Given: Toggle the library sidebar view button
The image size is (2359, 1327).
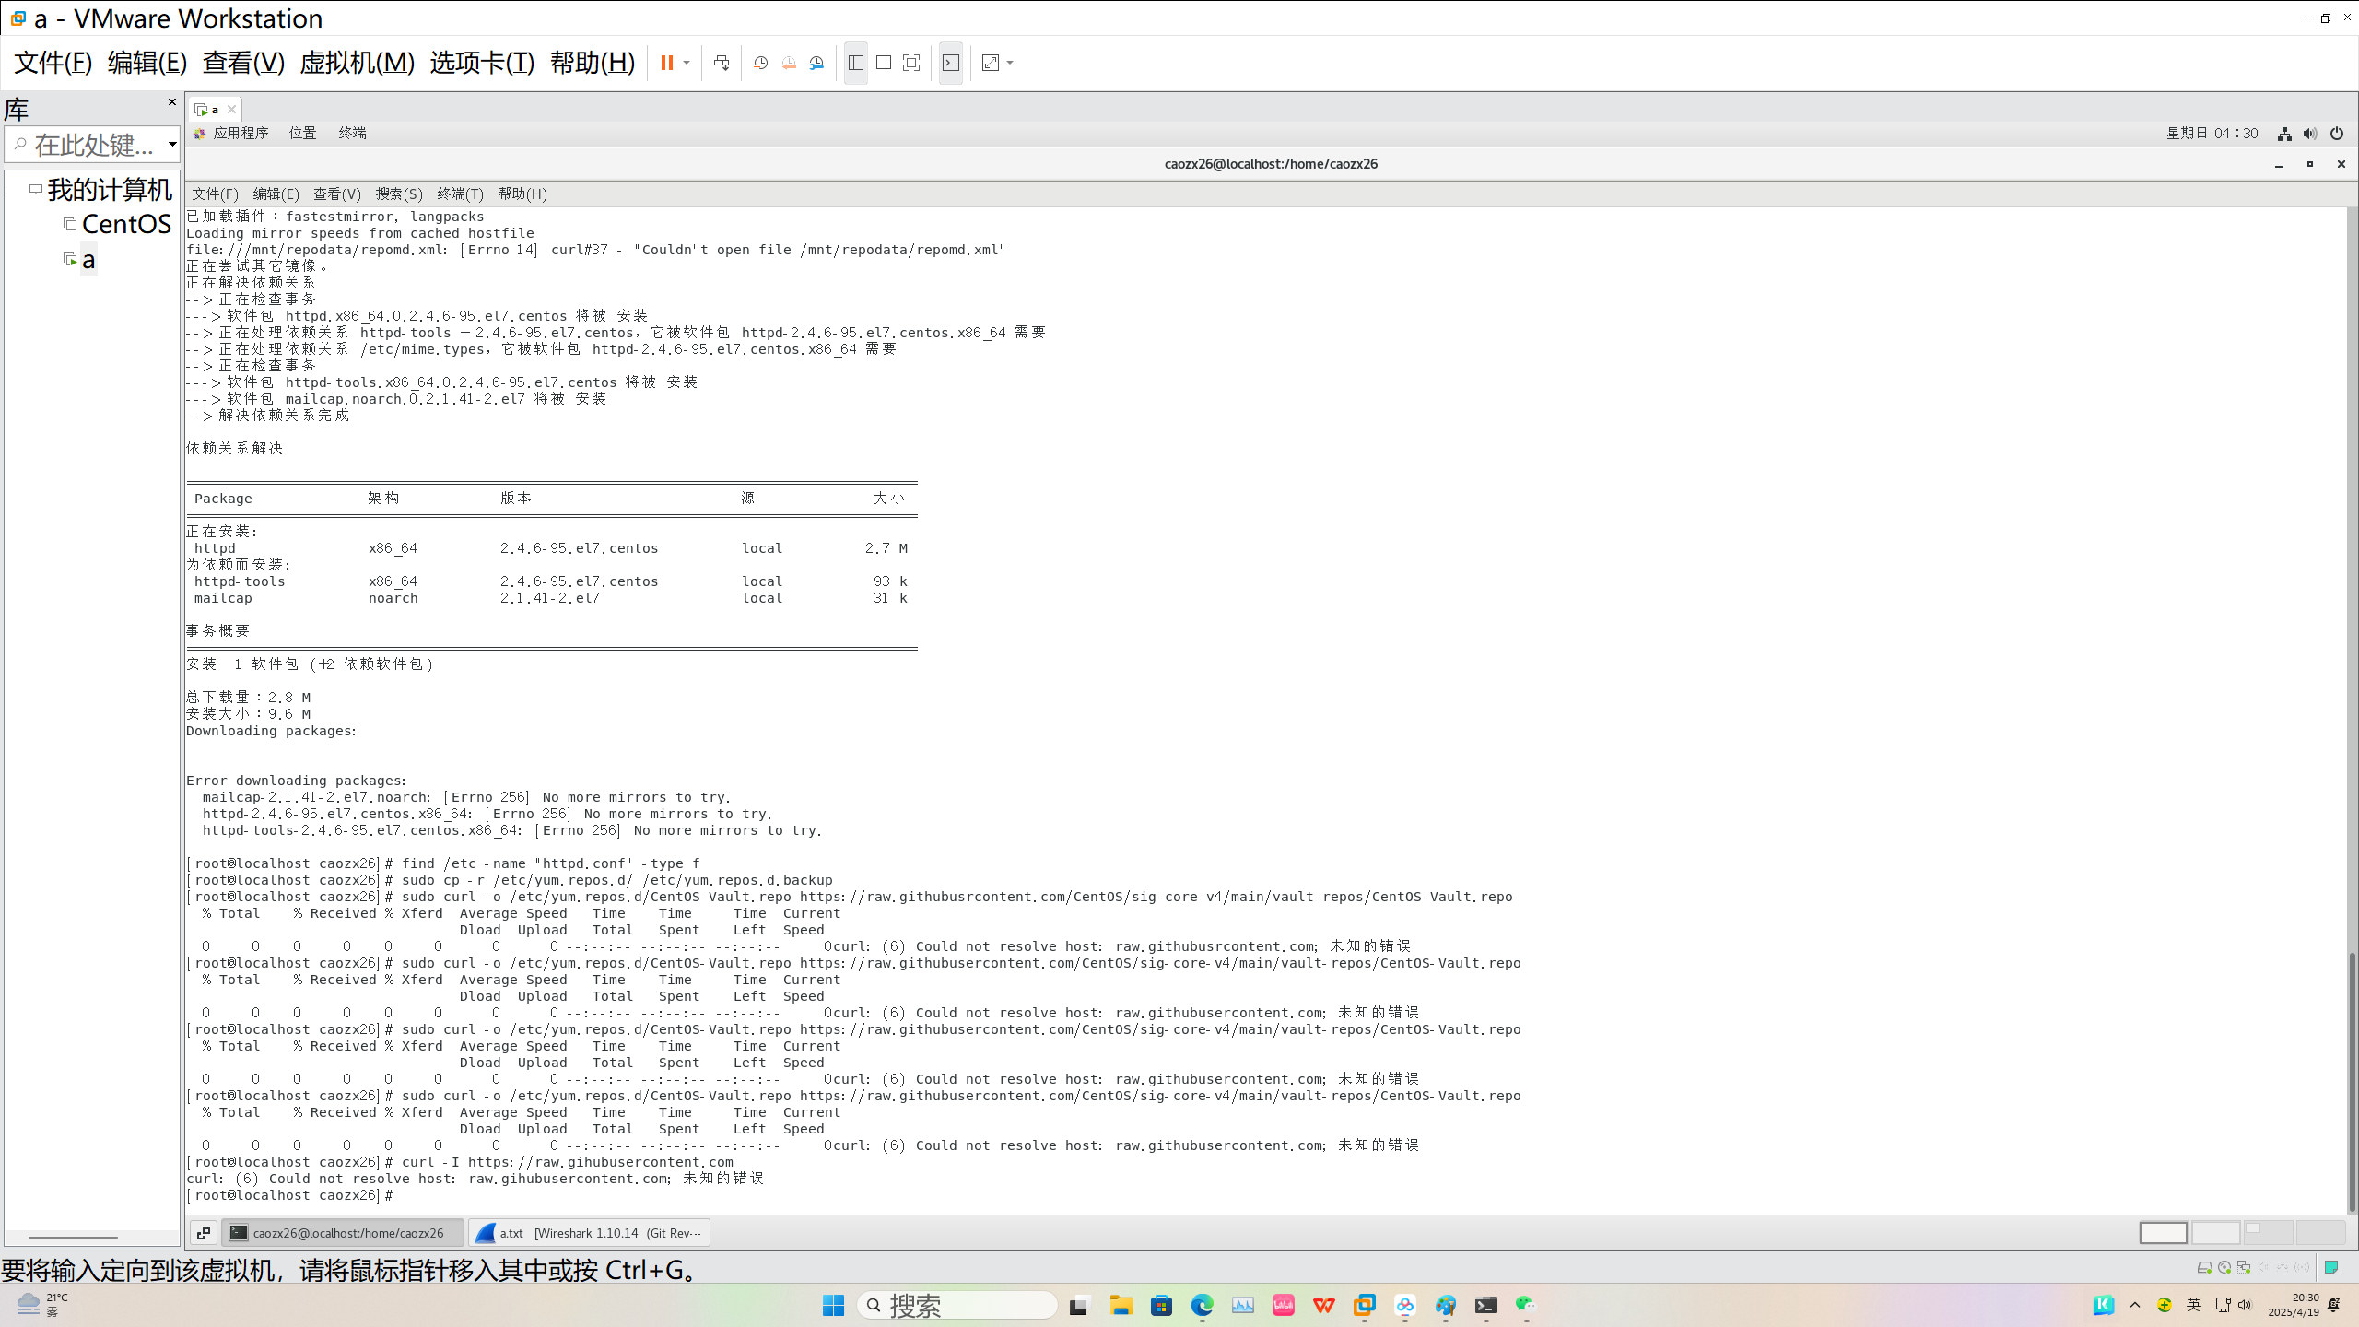Looking at the screenshot, I should point(855,63).
